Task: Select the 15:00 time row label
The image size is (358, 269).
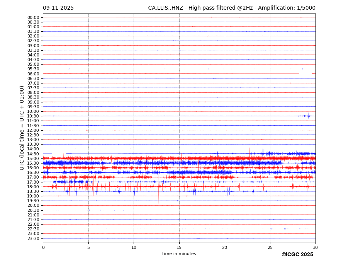Action: tap(33, 158)
